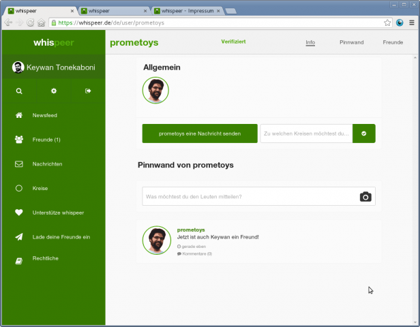Image resolution: width=420 pixels, height=327 pixels.
Task: Click the Rechtliche book icon
Action: click(19, 261)
